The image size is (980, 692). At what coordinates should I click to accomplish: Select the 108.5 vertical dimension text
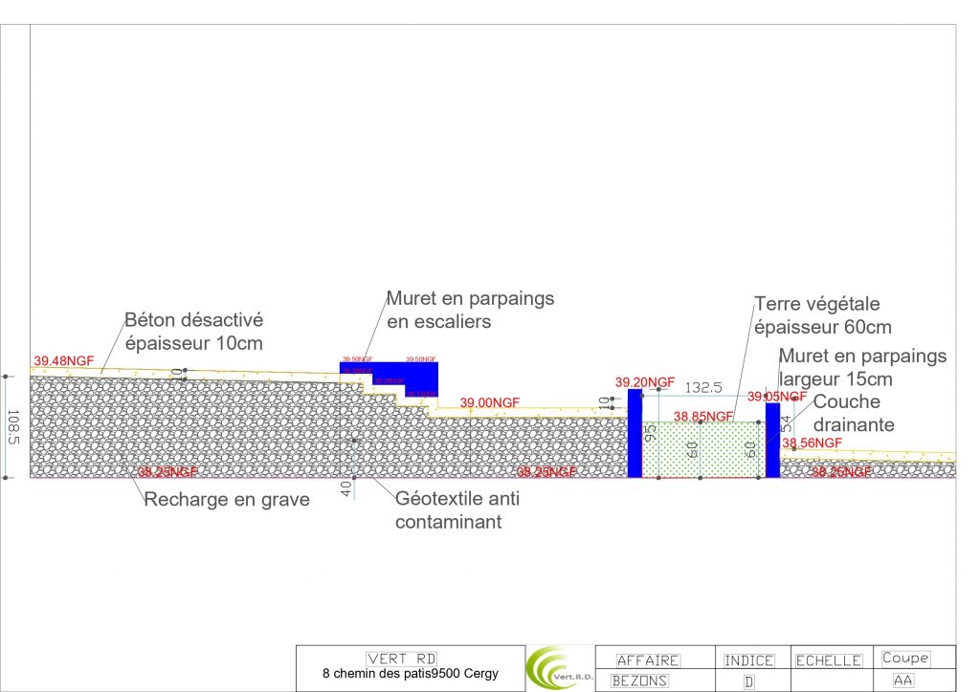pos(13,425)
